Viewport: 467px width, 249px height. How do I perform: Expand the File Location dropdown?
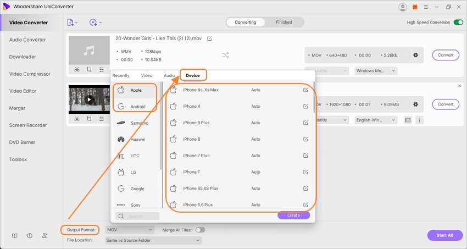[x=154, y=240]
